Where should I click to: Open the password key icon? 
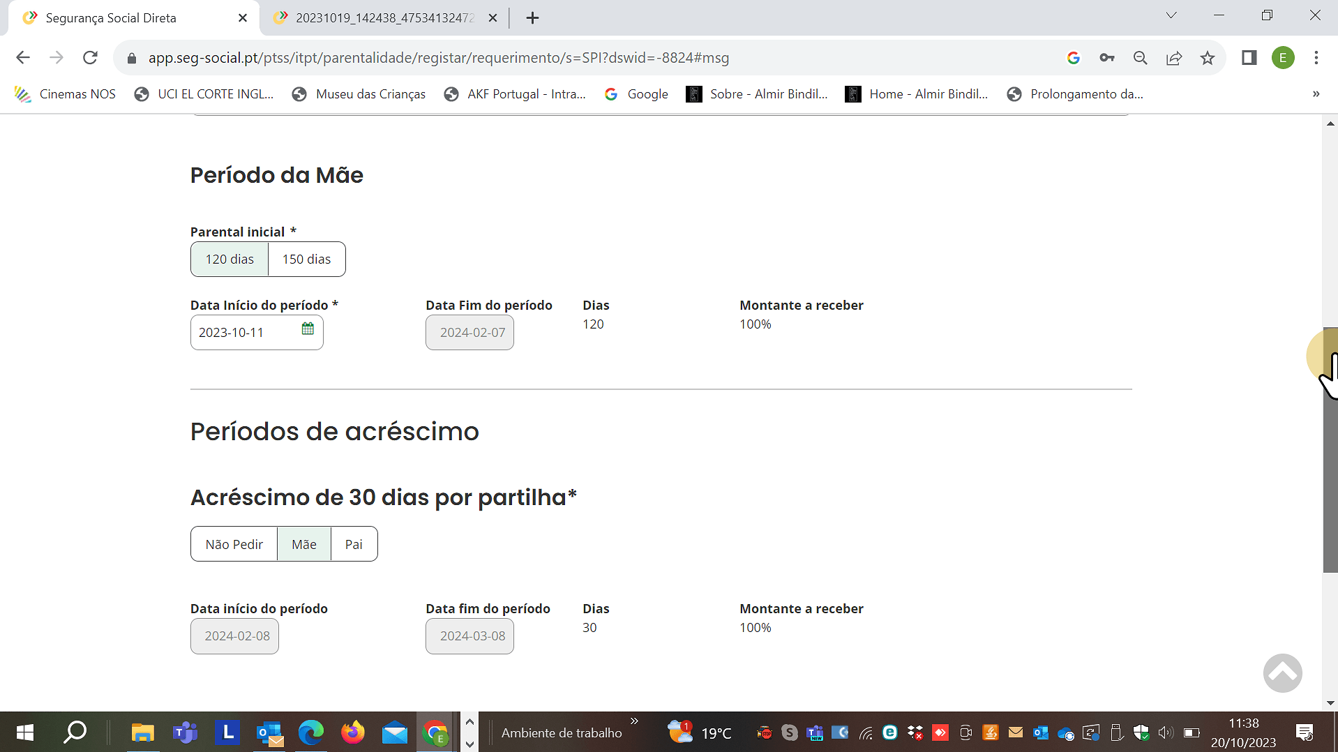(x=1107, y=58)
